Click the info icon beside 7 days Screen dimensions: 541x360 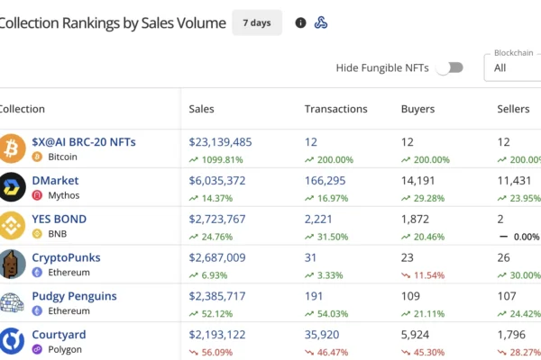(x=300, y=22)
